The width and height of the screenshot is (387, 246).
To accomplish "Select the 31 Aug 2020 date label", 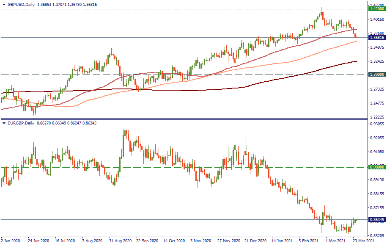I will coord(120,241).
